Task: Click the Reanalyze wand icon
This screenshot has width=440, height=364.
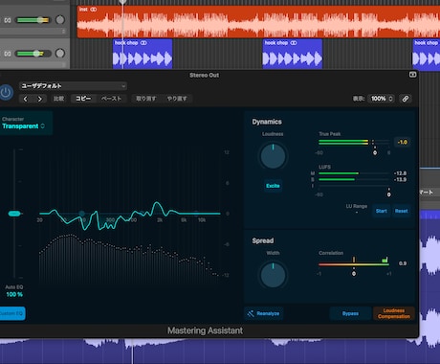Action: tap(251, 313)
